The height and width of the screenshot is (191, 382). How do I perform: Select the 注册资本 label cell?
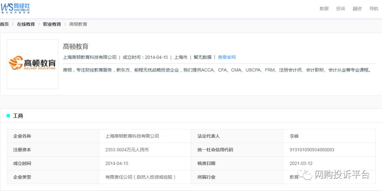point(53,150)
